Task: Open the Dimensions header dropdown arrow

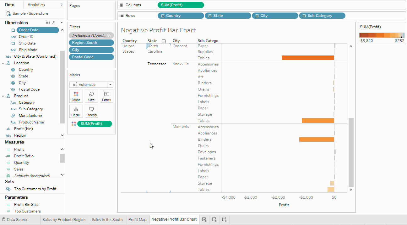Action: 62,23
